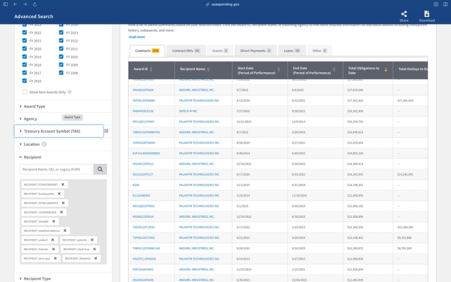Image resolution: width=451 pixels, height=282 pixels.
Task: Sort by Award ID using the sort arrows
Action: click(x=151, y=69)
